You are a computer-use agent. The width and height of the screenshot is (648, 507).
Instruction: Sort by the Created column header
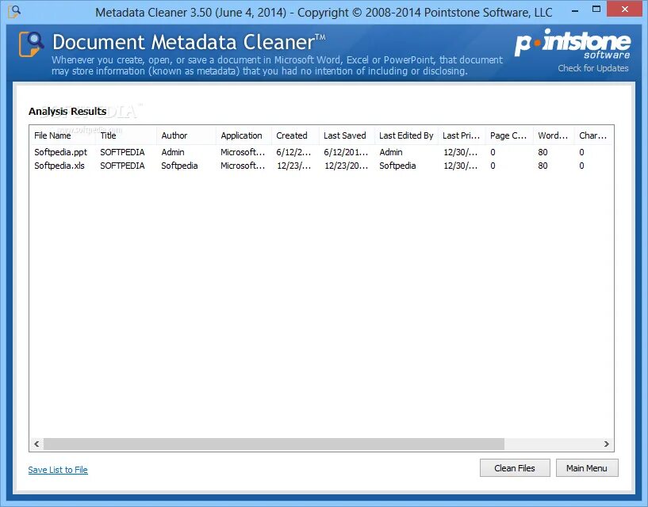pyautogui.click(x=296, y=135)
